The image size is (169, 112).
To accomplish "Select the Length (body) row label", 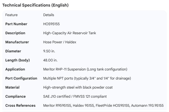I will tap(18, 60).
